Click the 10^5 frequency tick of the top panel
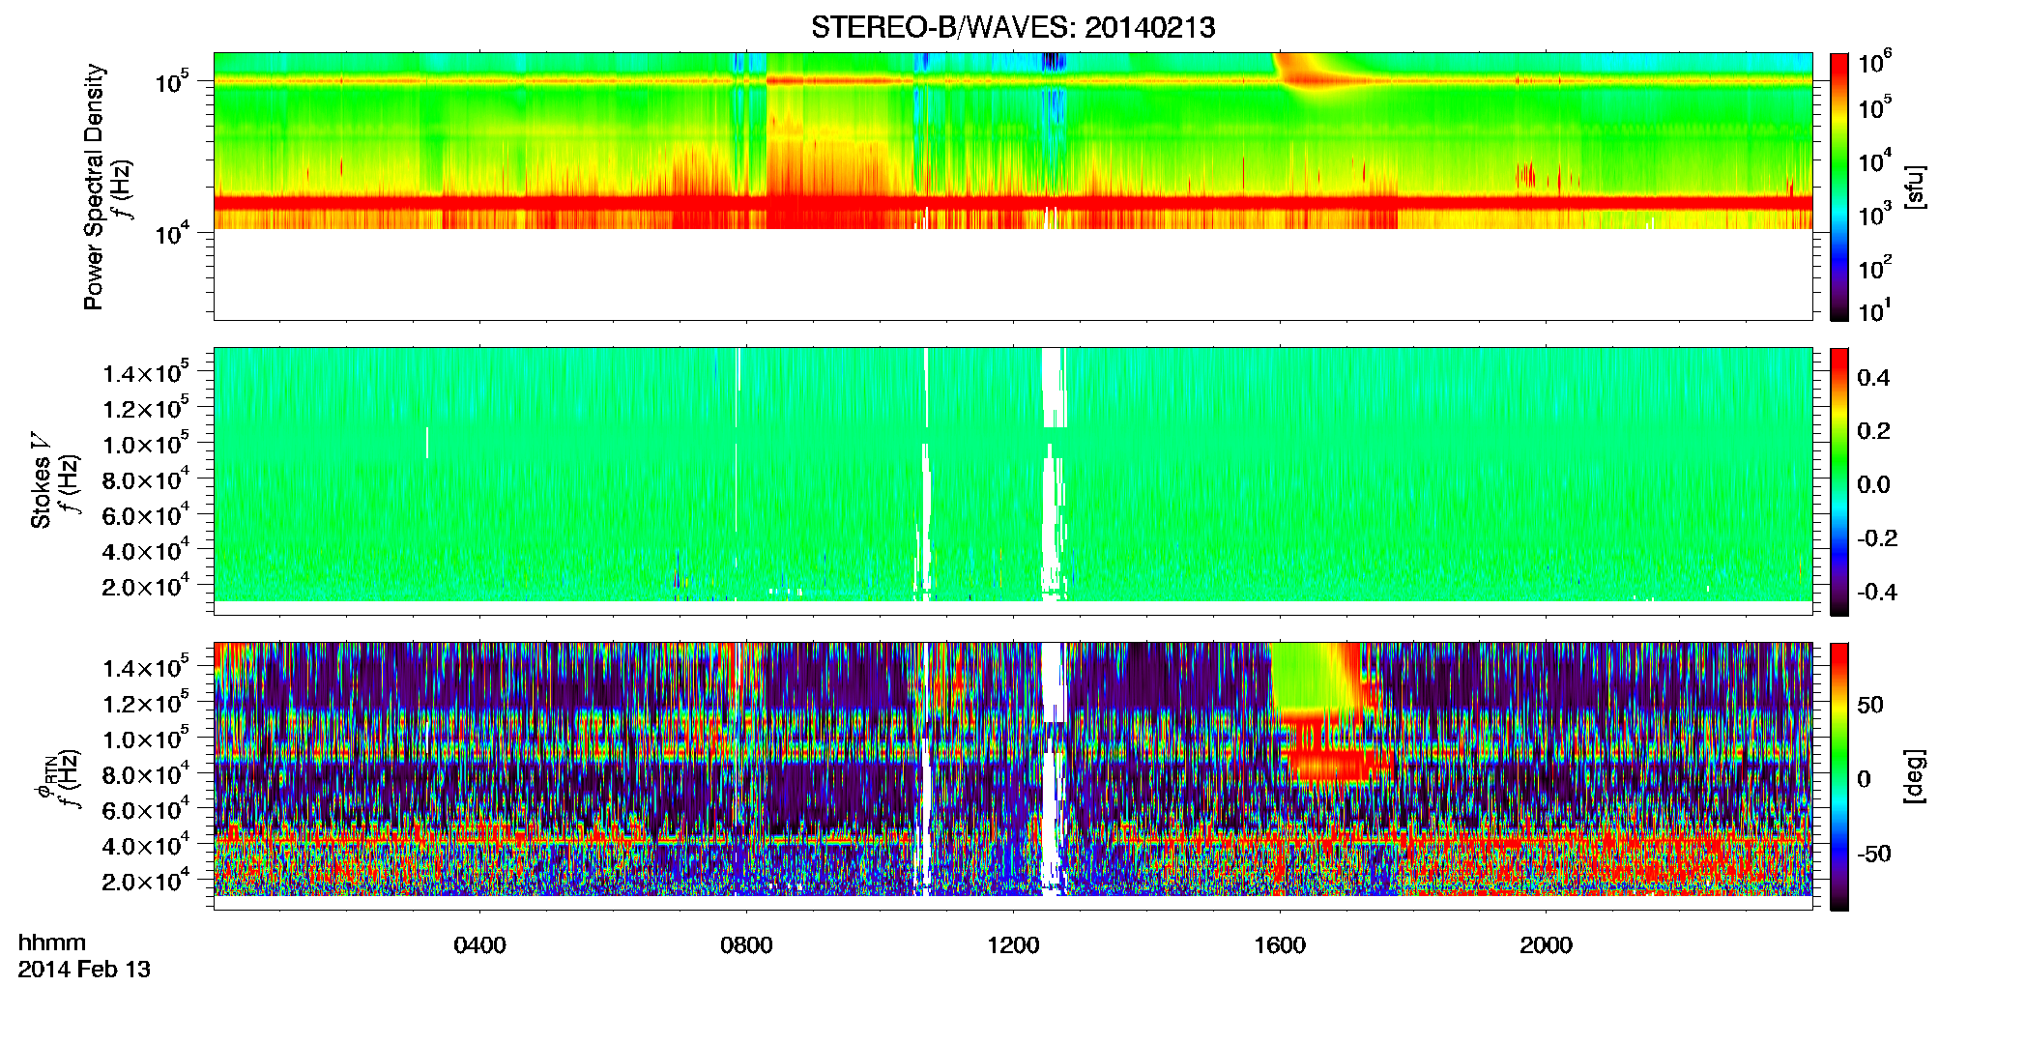The image size is (2026, 1044). click(171, 81)
